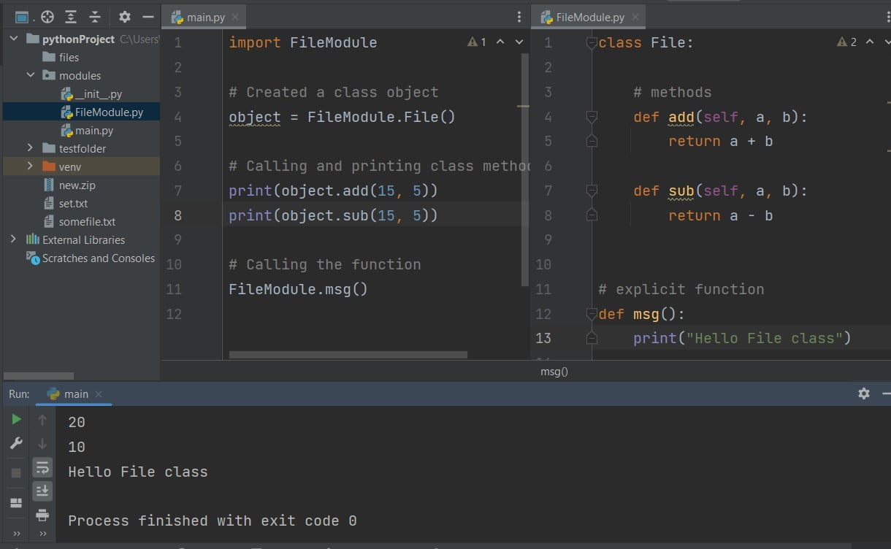Open the editor tab options kebab menu

point(519,16)
